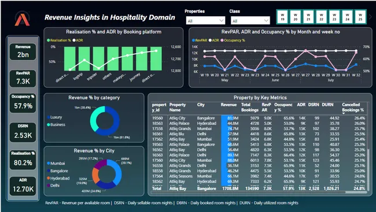Image resolution: width=376 pixels, height=212 pixels.
Task: Select the Atliq Seasons property name cell
Action: coord(181,176)
